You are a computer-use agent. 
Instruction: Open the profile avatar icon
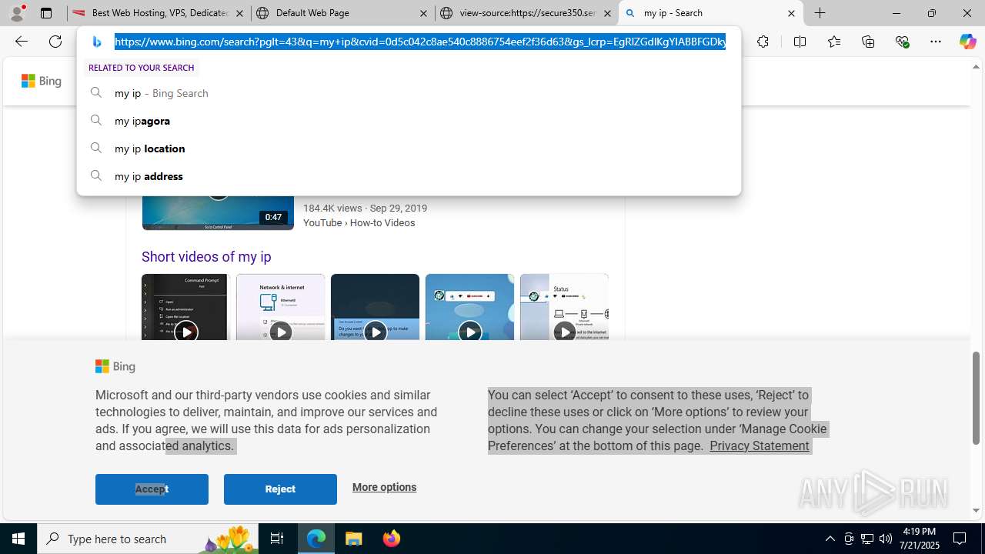point(17,13)
